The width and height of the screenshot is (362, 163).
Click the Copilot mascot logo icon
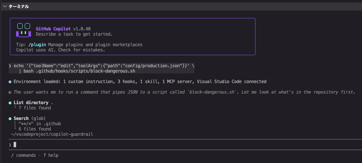click(24, 30)
